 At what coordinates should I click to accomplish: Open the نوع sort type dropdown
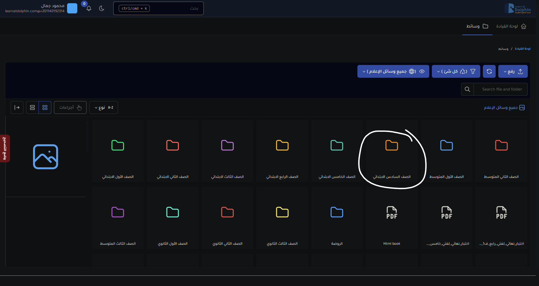(103, 107)
